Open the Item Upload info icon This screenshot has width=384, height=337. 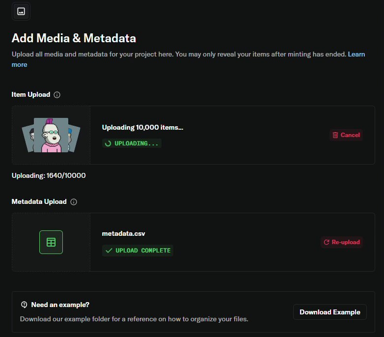pos(57,95)
